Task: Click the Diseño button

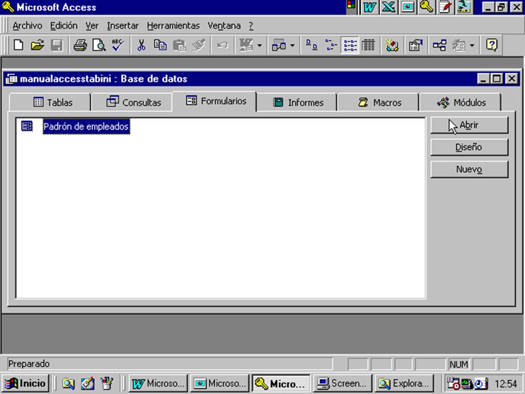Action: (x=469, y=147)
